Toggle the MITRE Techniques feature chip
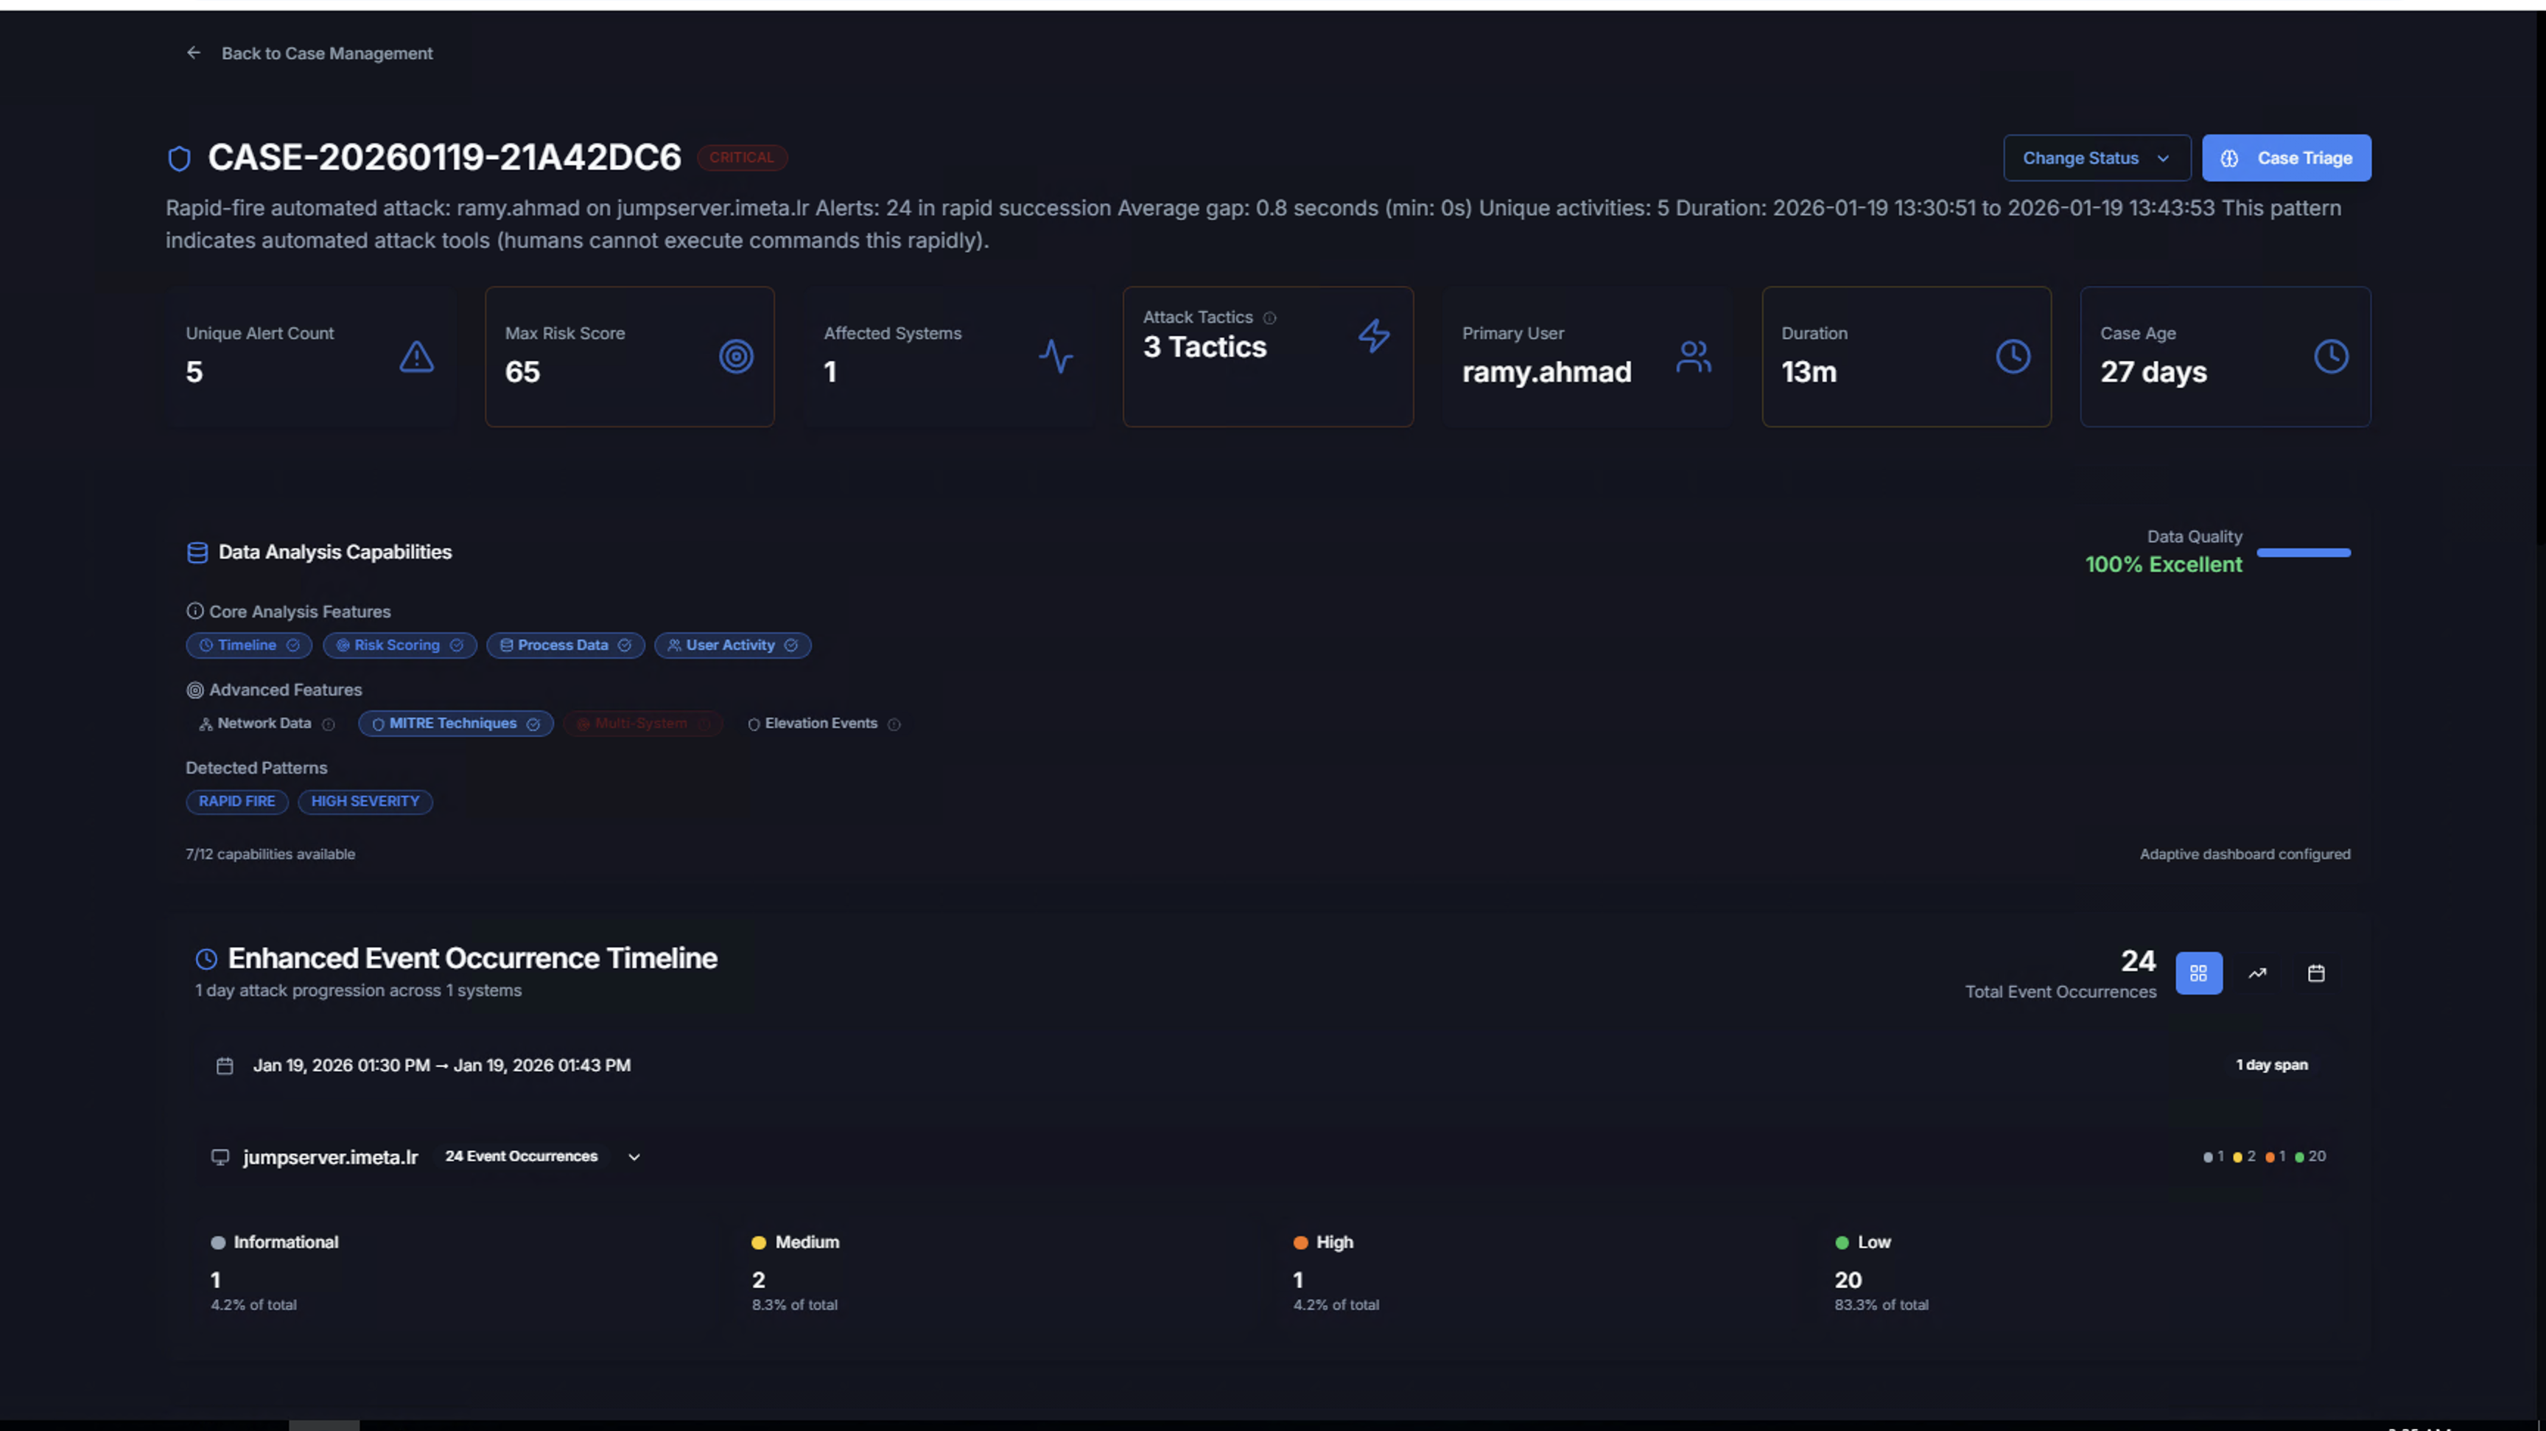This screenshot has width=2546, height=1431. pos(455,724)
